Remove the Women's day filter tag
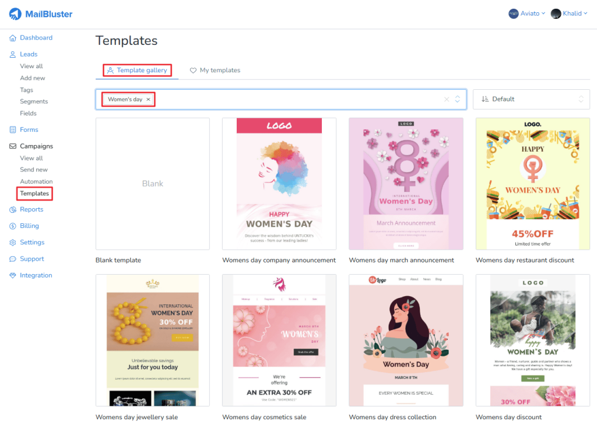Viewport: 597px width, 428px height. click(149, 99)
